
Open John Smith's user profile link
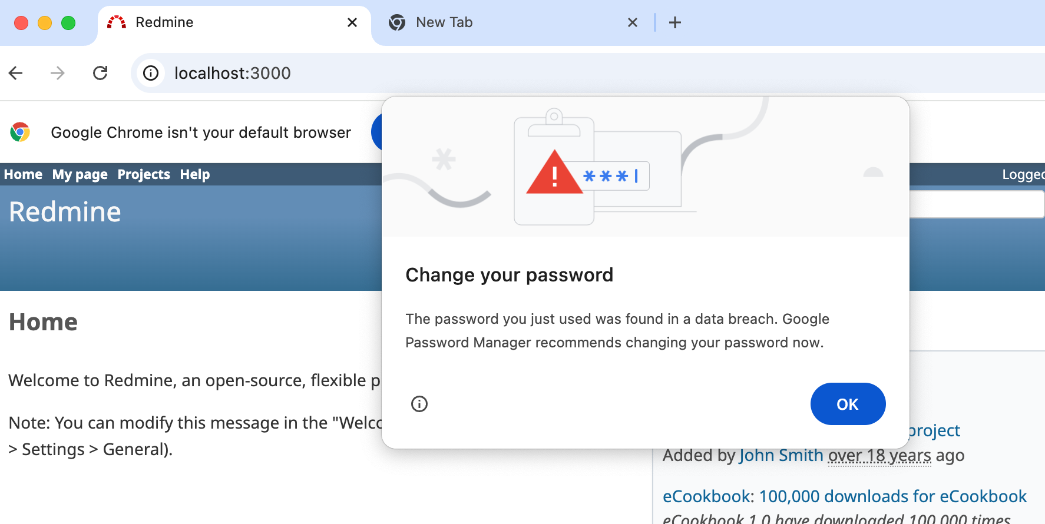[x=781, y=455]
